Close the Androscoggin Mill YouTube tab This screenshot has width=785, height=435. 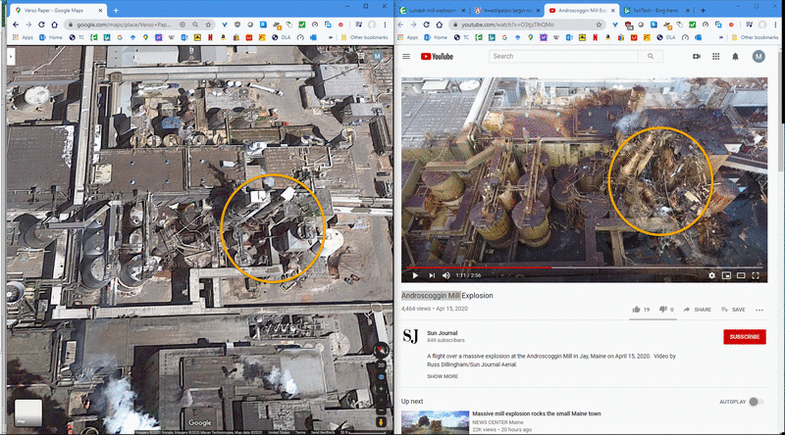612,10
